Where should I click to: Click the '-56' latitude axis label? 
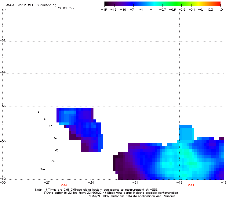click(3, 106)
